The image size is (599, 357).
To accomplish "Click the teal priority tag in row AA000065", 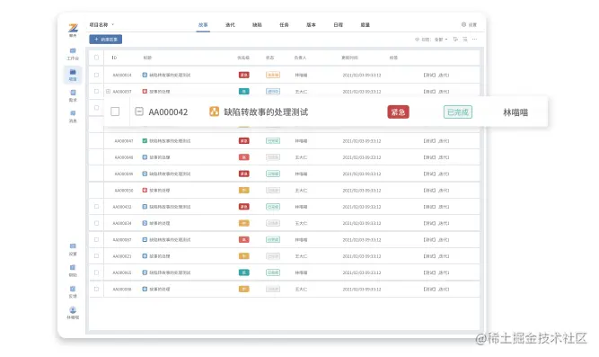I will tap(243, 272).
